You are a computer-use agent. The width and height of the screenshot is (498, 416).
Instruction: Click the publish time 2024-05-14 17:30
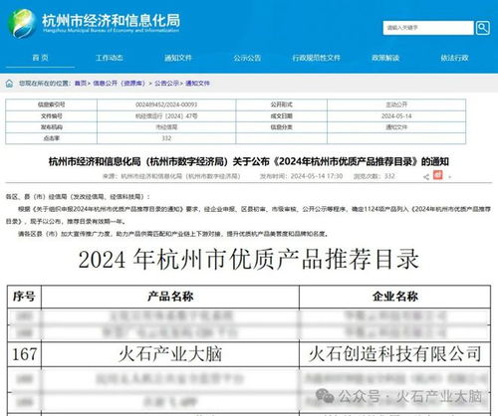coord(301,176)
